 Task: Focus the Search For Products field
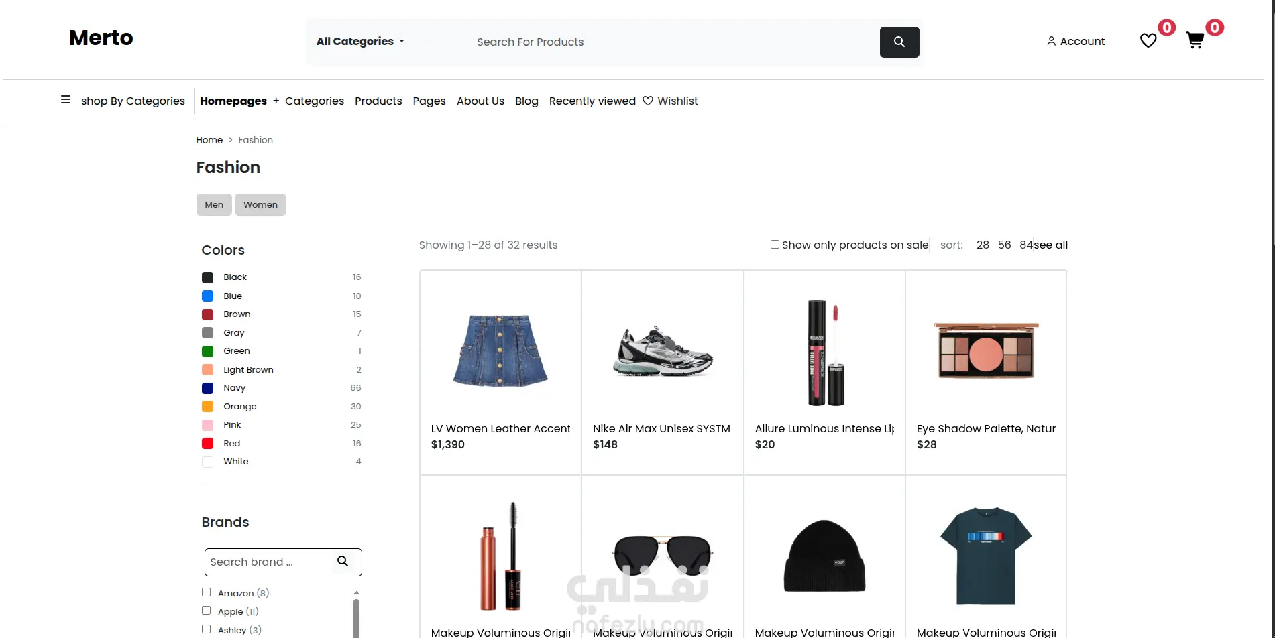[674, 42]
